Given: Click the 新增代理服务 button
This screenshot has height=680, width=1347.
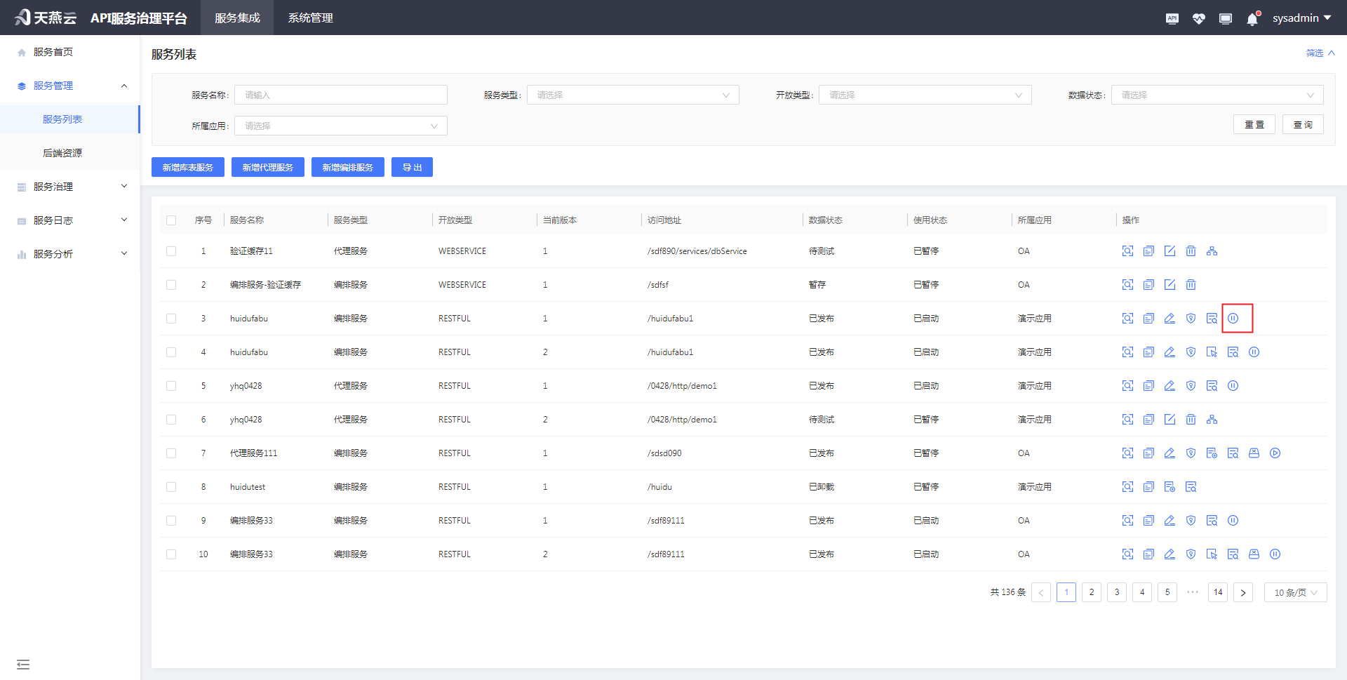Looking at the screenshot, I should click(267, 168).
